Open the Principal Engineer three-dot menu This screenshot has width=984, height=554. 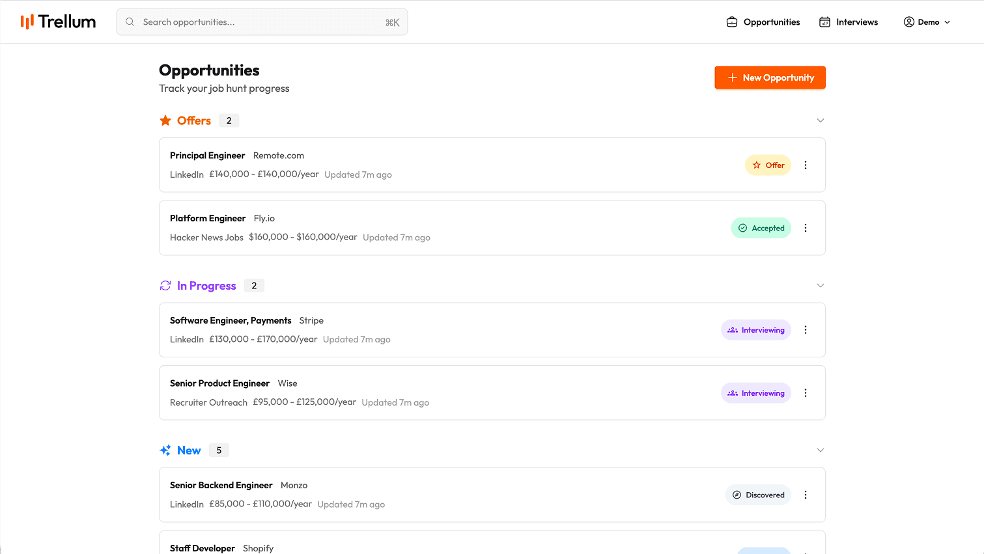[806, 165]
